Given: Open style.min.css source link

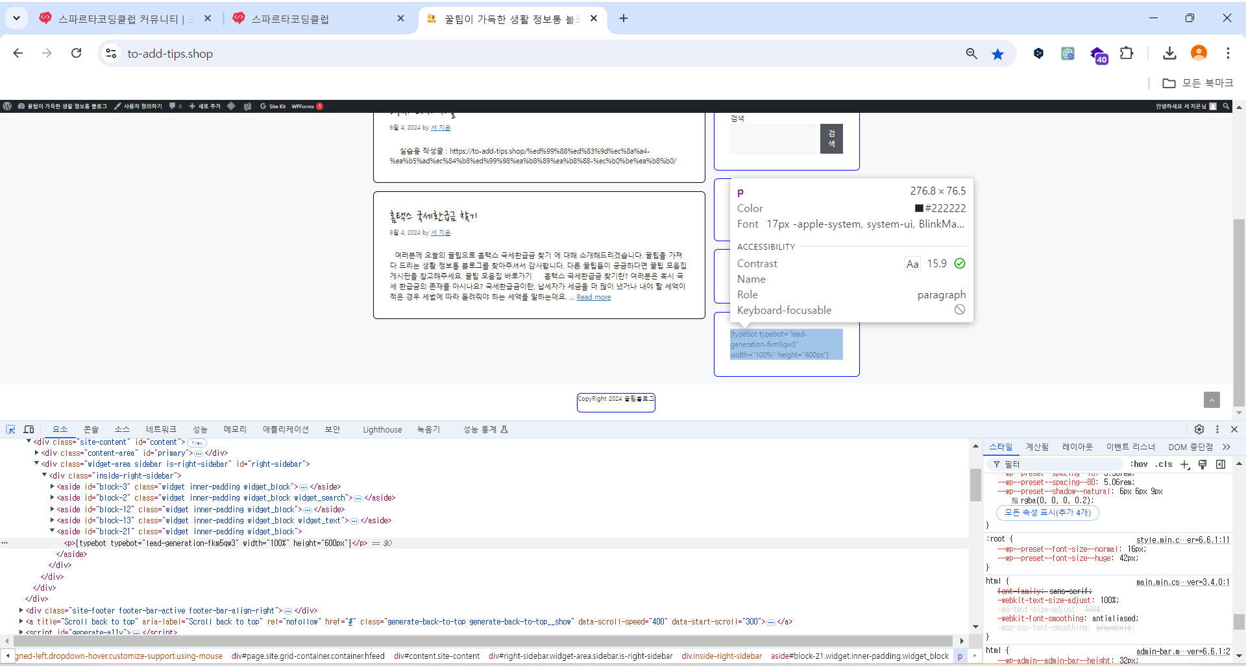Looking at the screenshot, I should 1182,540.
